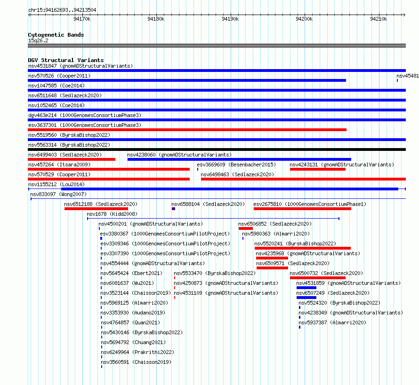Select nsv5694792 (Chuang2021) label

click(133, 342)
